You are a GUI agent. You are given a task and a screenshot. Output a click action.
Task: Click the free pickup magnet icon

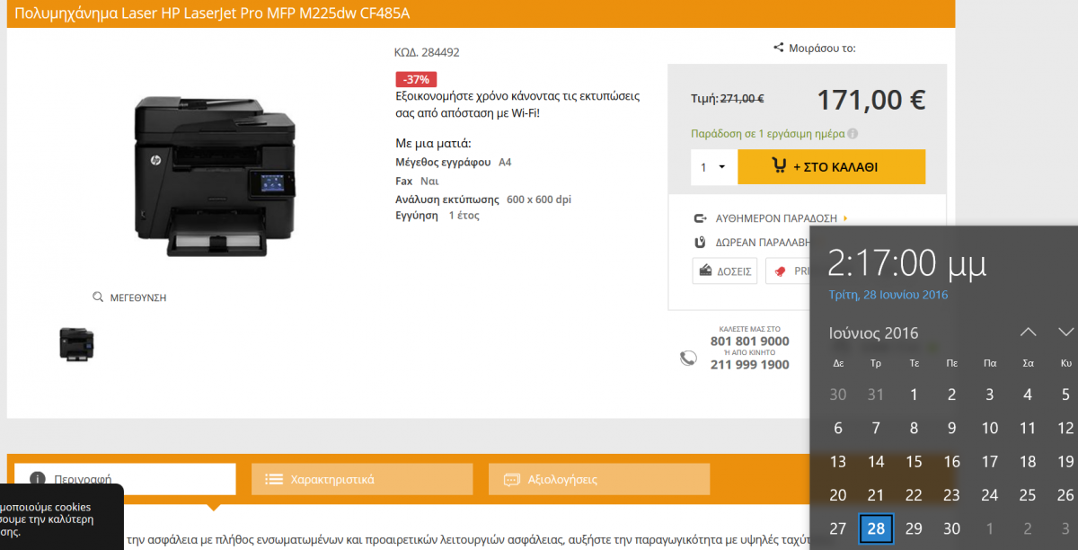[x=701, y=242]
